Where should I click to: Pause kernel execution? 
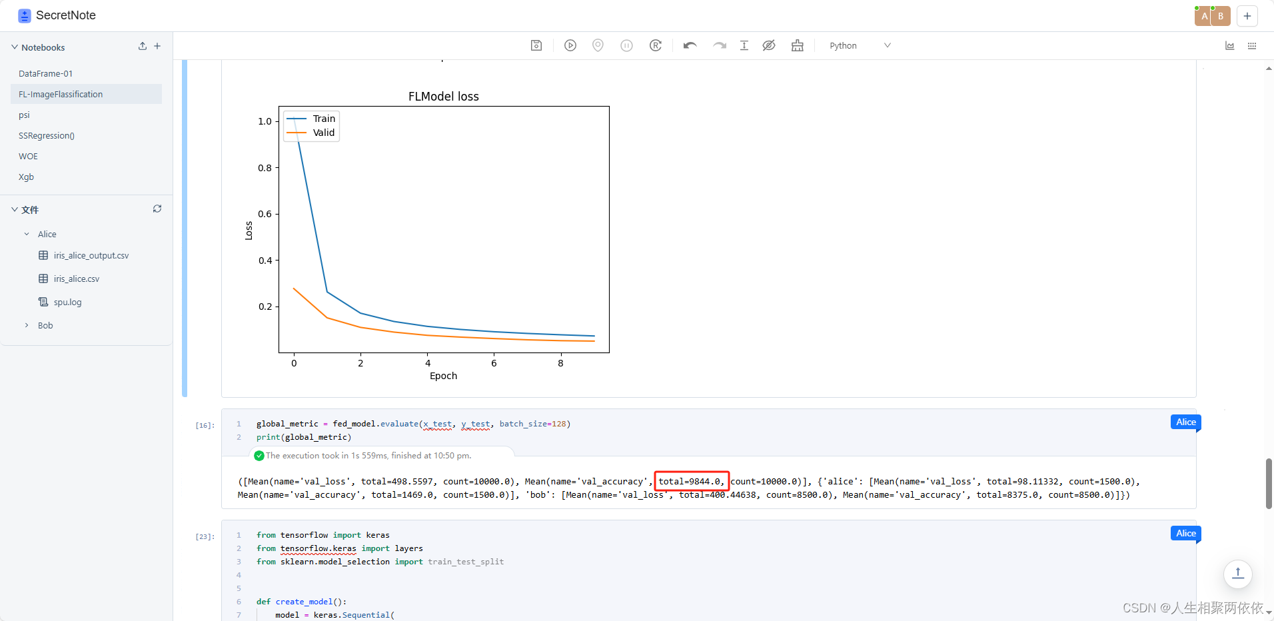[x=626, y=45]
